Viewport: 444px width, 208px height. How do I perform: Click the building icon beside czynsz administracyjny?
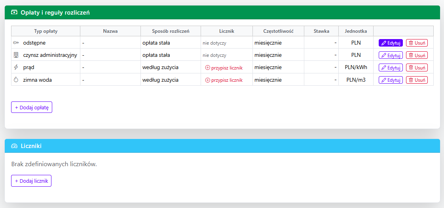[x=15, y=55]
